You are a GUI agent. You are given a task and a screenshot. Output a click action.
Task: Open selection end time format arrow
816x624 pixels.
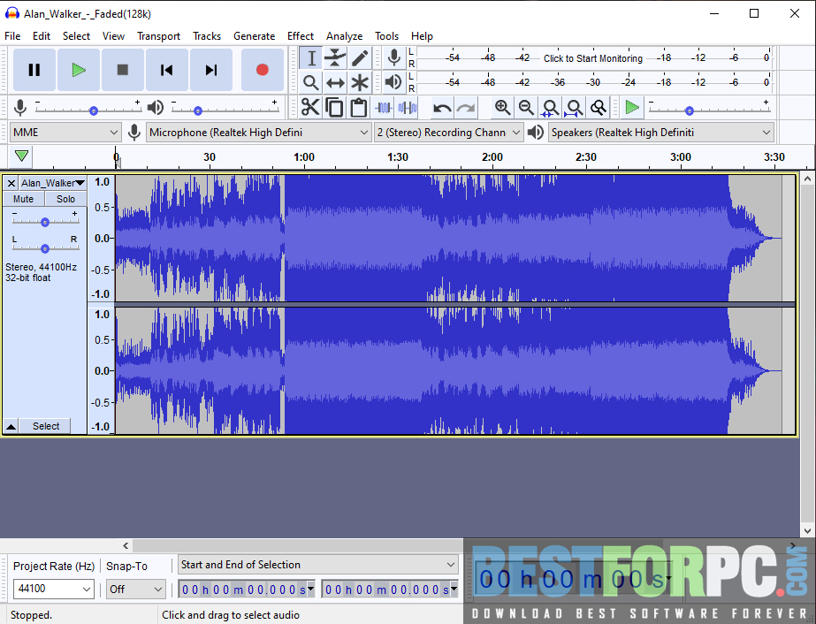click(454, 589)
